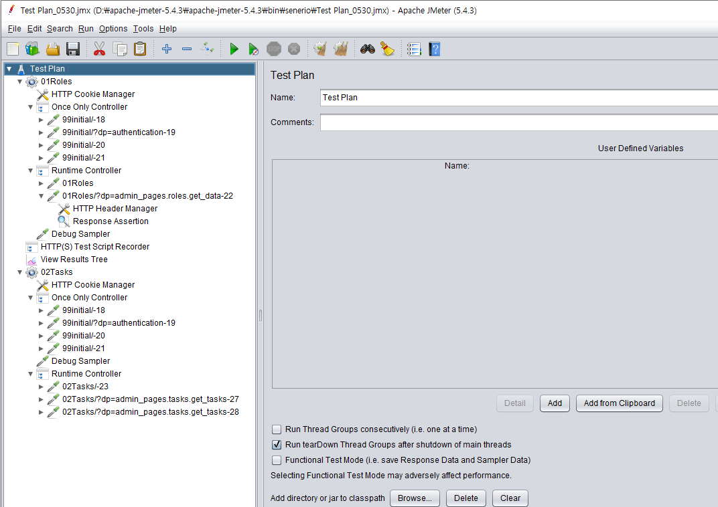718x507 pixels.
Task: Click the Clear broom icon
Action: pyautogui.click(x=321, y=49)
